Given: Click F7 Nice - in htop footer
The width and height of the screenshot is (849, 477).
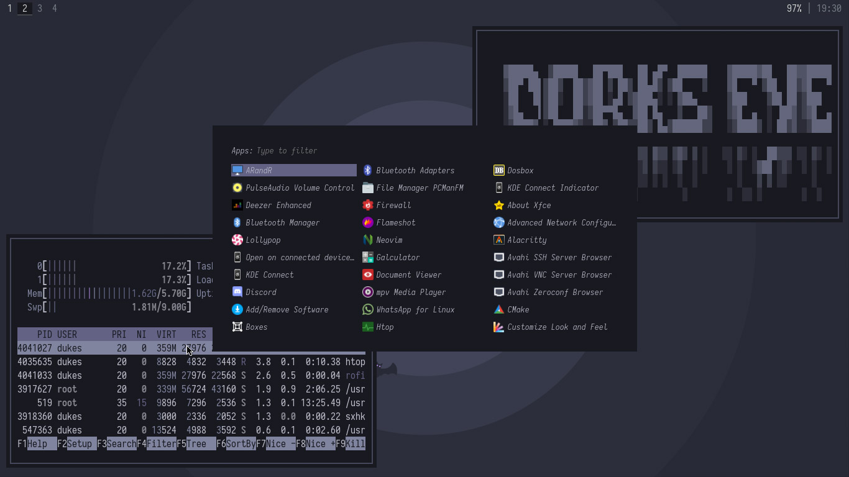Looking at the screenshot, I should tap(276, 443).
